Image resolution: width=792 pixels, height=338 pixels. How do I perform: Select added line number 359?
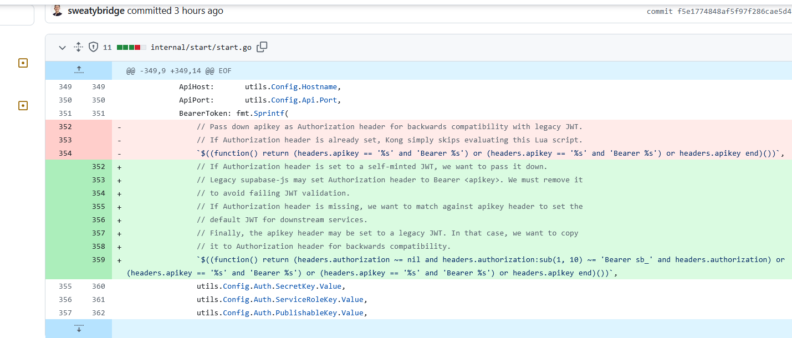tap(98, 259)
